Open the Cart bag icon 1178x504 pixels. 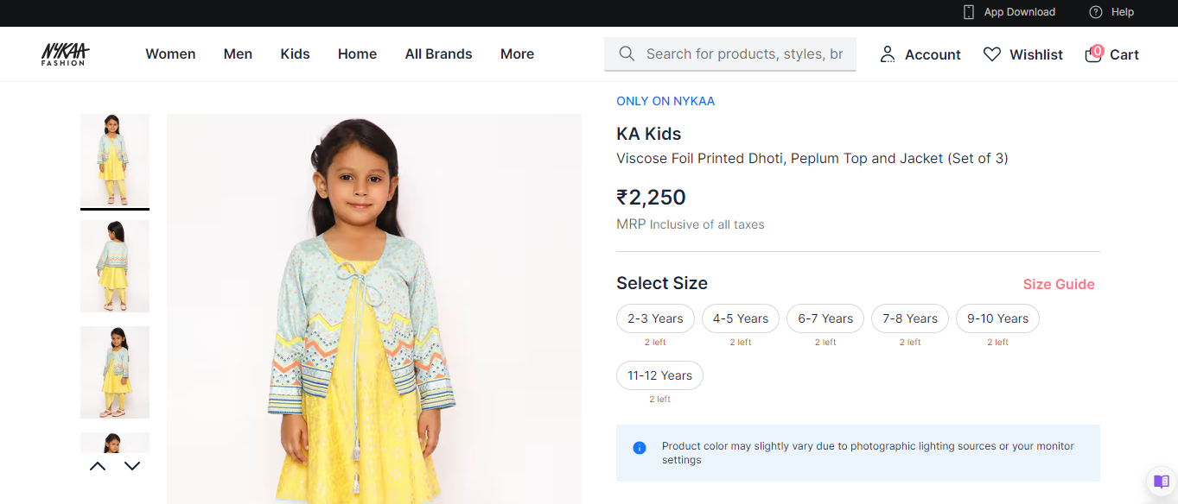(x=1093, y=54)
